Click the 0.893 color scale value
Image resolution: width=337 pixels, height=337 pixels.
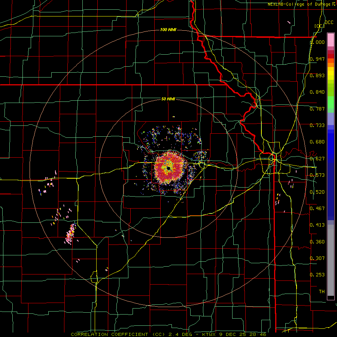point(317,75)
